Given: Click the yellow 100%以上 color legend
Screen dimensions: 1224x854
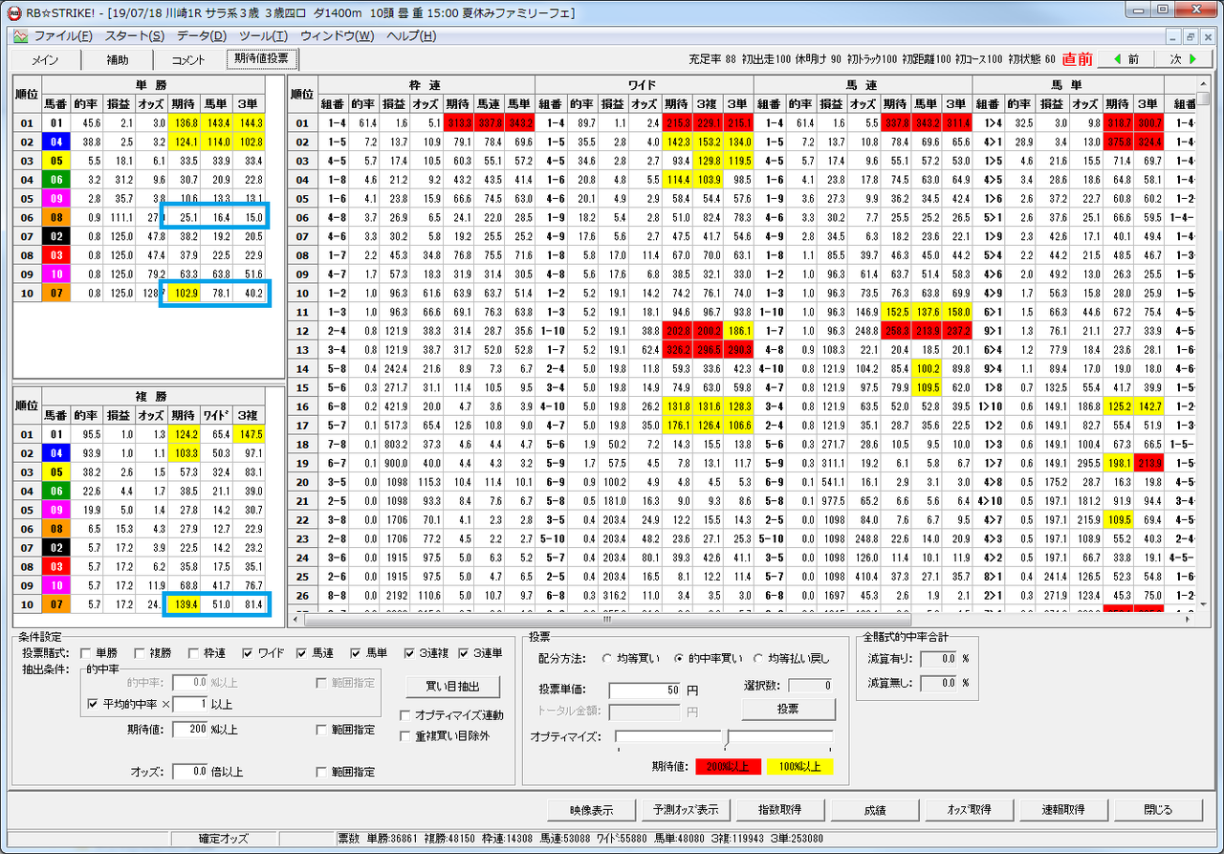Looking at the screenshot, I should click(799, 766).
